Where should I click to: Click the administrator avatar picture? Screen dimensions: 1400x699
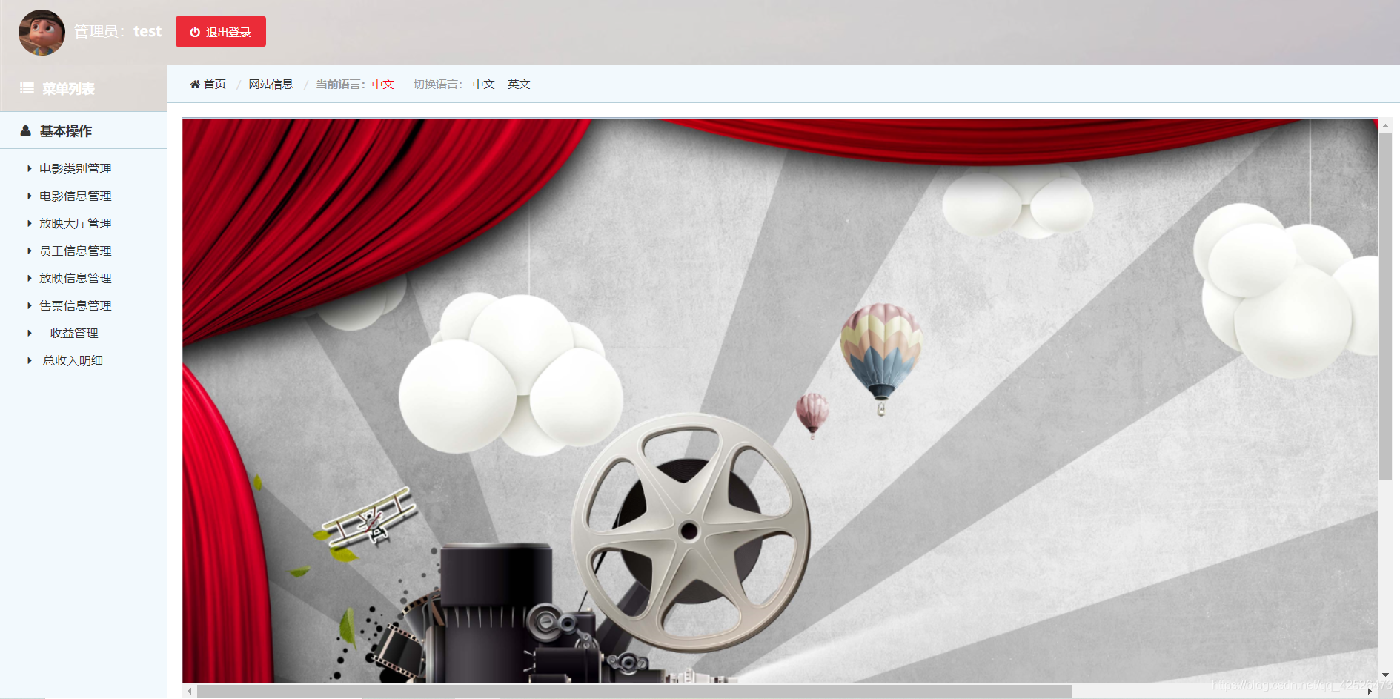(42, 33)
